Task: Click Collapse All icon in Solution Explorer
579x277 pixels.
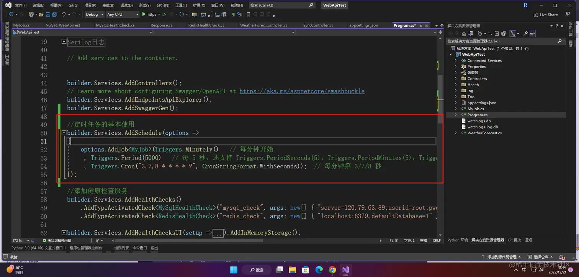Action: click(x=497, y=34)
